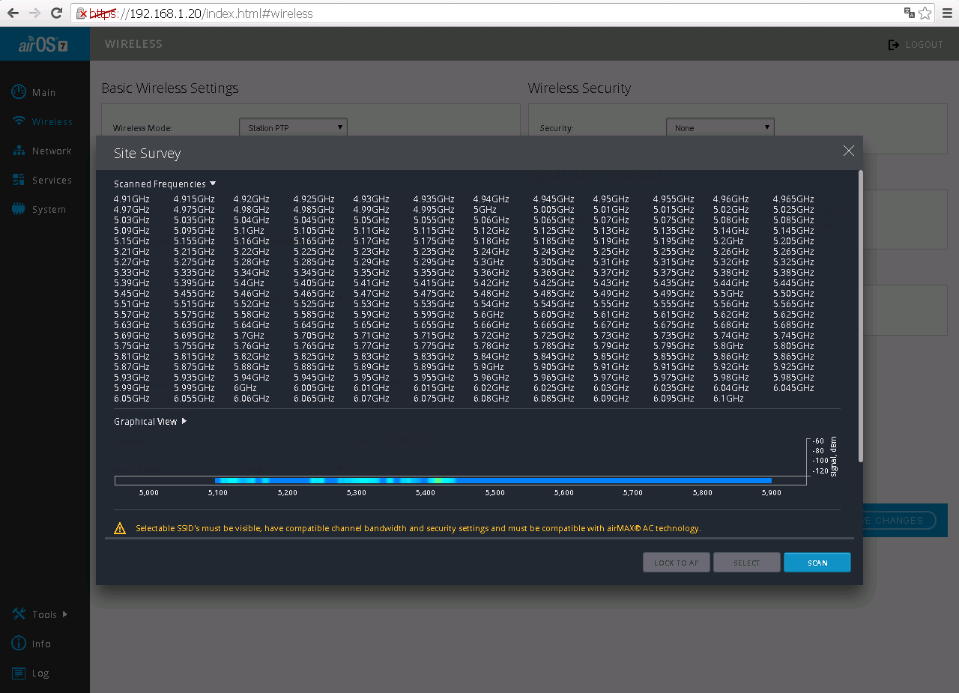Click the Tools menu label
The height and width of the screenshot is (693, 959).
(44, 614)
